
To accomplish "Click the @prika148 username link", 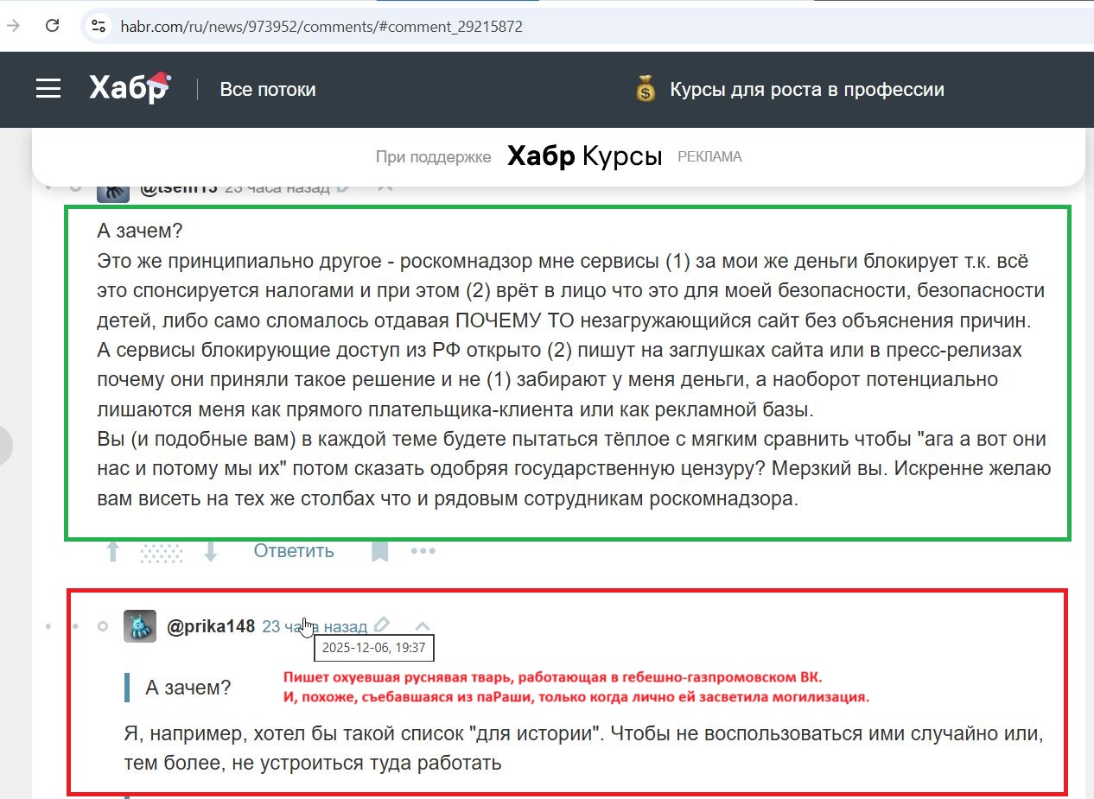I will (210, 625).
